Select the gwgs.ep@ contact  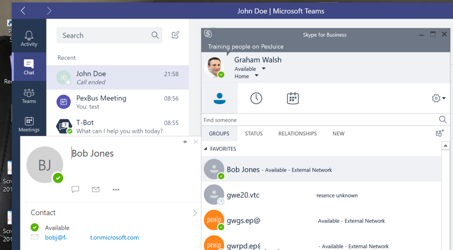tap(321, 220)
